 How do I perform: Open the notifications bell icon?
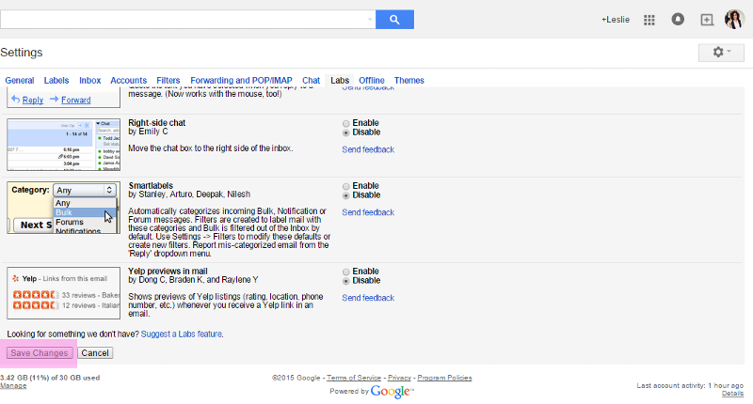tap(678, 20)
